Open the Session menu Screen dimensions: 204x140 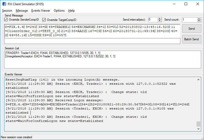pos(7,11)
